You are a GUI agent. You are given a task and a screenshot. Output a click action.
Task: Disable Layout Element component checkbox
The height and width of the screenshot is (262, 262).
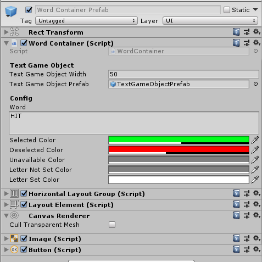tap(24, 204)
